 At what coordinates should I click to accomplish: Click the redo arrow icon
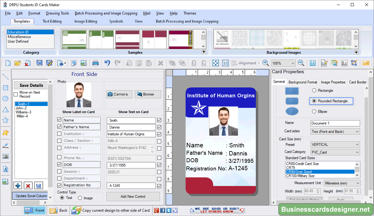(118, 63)
